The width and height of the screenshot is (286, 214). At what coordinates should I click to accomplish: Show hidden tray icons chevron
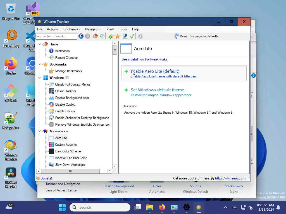point(226,207)
